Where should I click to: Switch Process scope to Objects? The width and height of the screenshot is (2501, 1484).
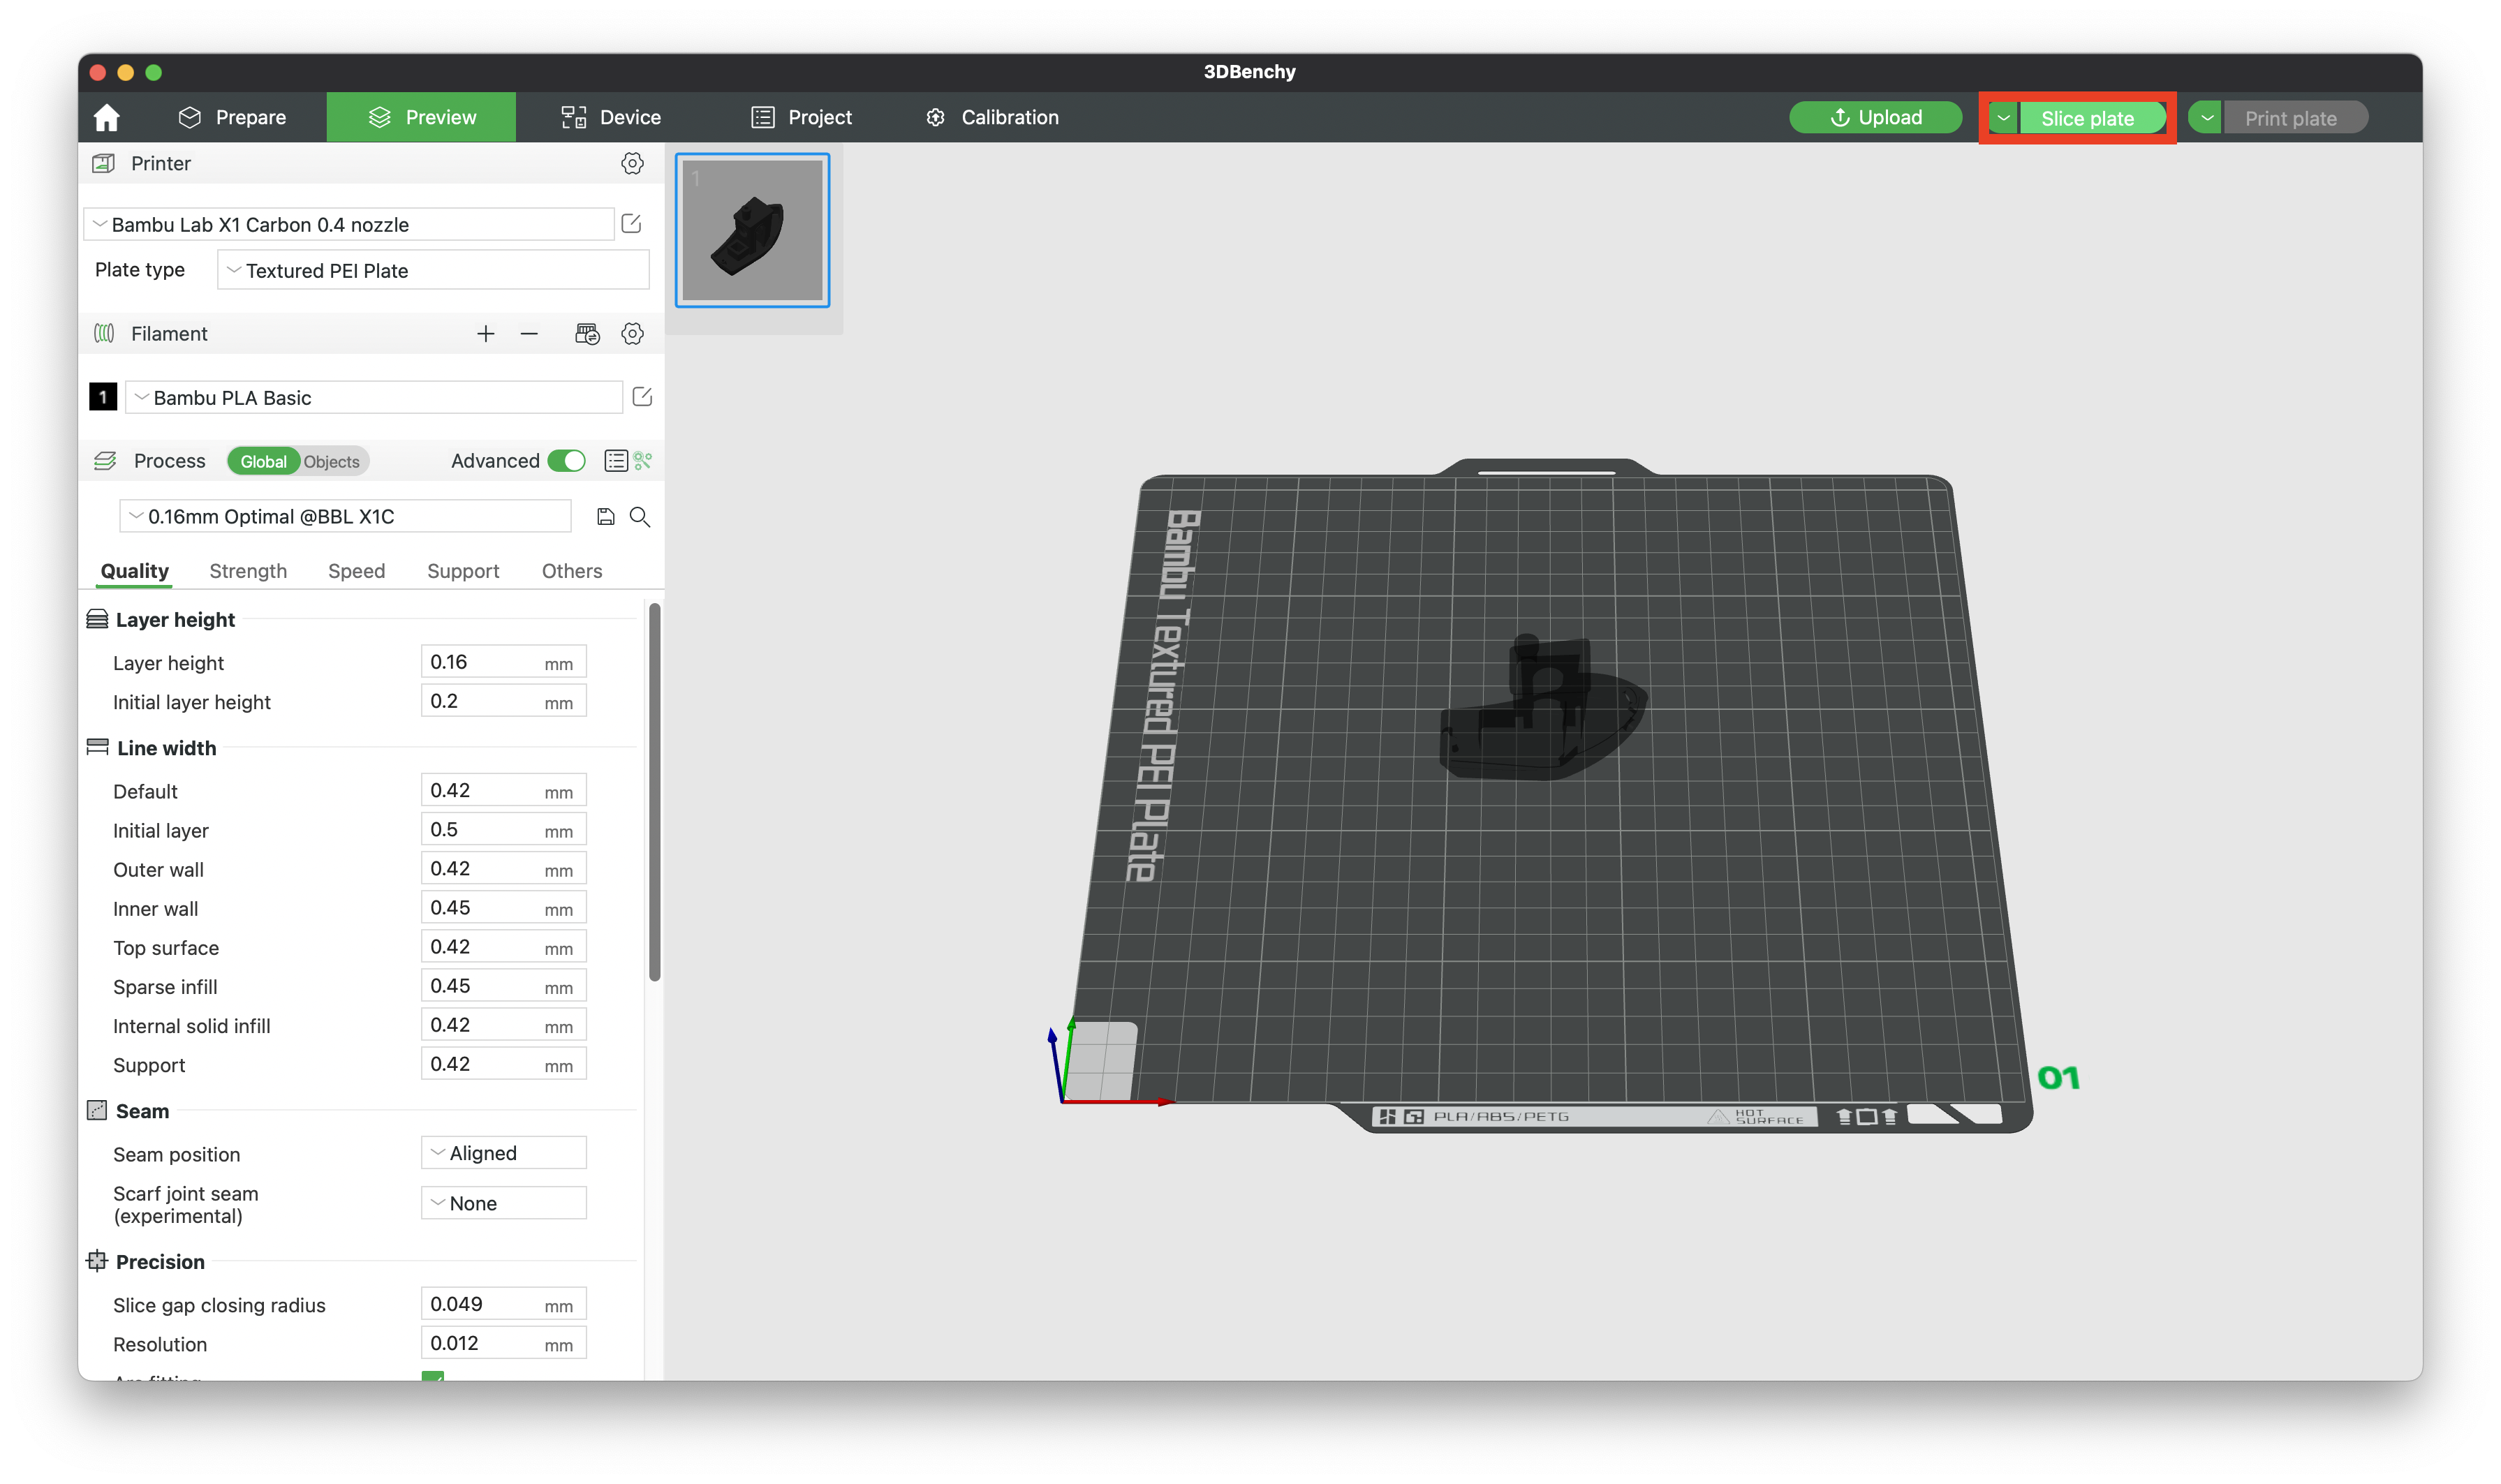click(330, 461)
